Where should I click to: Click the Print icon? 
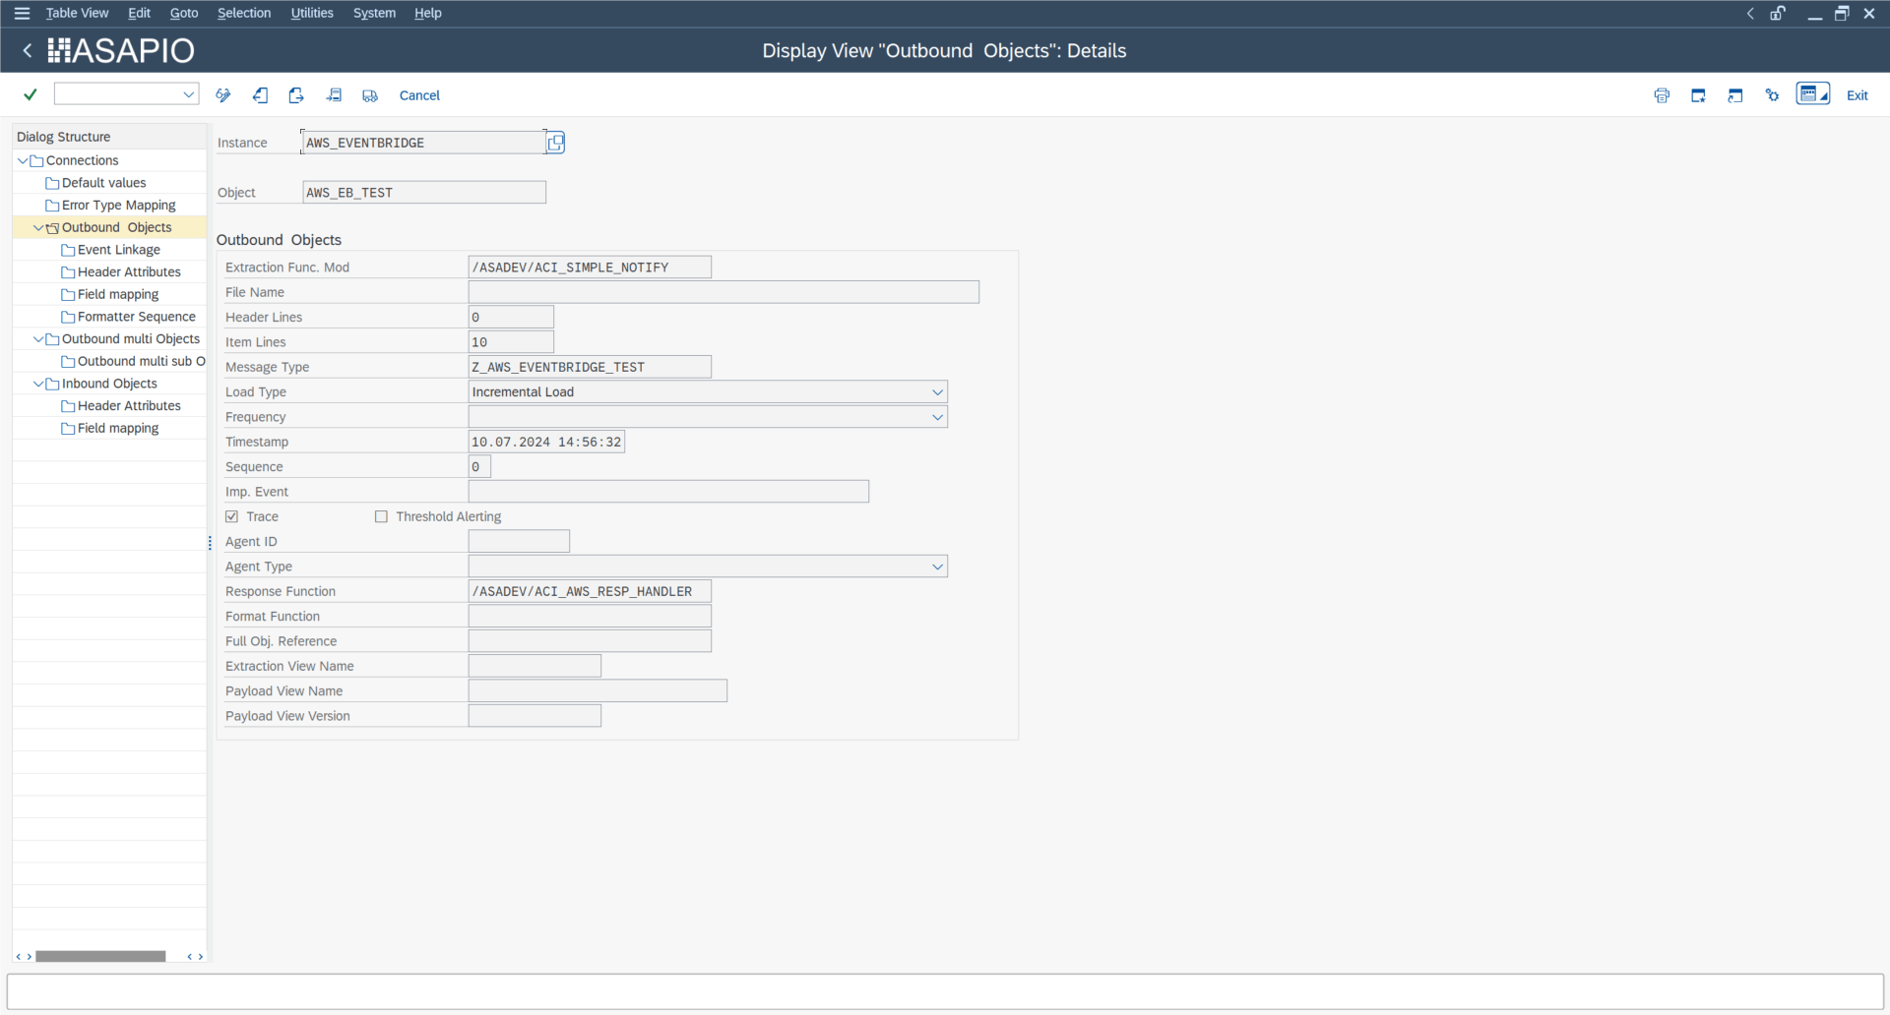pyautogui.click(x=1662, y=95)
